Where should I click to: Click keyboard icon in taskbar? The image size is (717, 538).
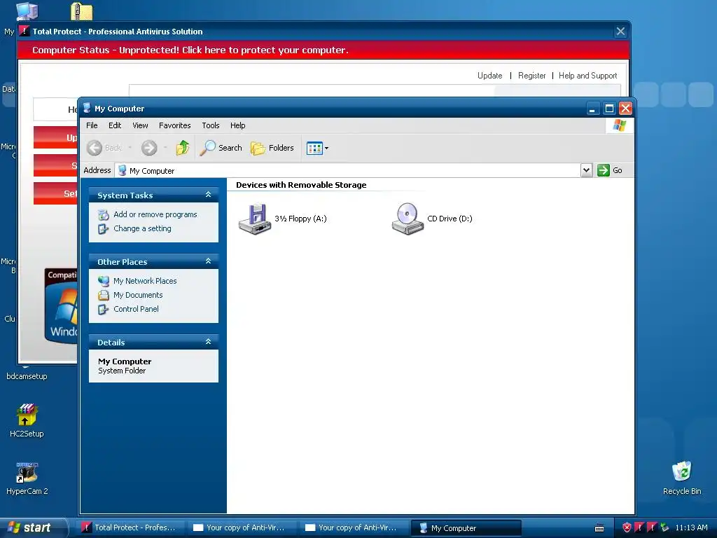click(599, 528)
